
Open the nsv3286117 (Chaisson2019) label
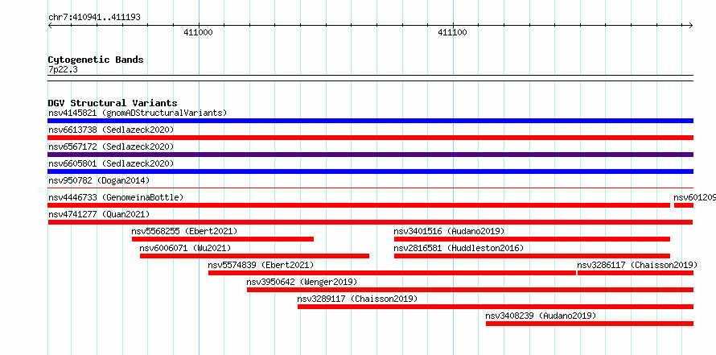pyautogui.click(x=637, y=265)
